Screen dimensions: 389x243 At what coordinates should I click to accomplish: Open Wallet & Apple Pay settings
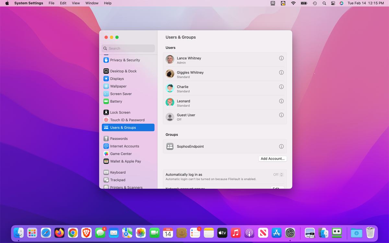tap(126, 161)
